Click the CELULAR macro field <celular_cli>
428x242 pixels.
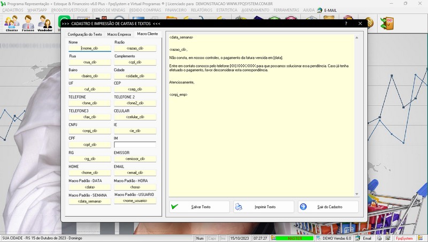tap(135, 117)
